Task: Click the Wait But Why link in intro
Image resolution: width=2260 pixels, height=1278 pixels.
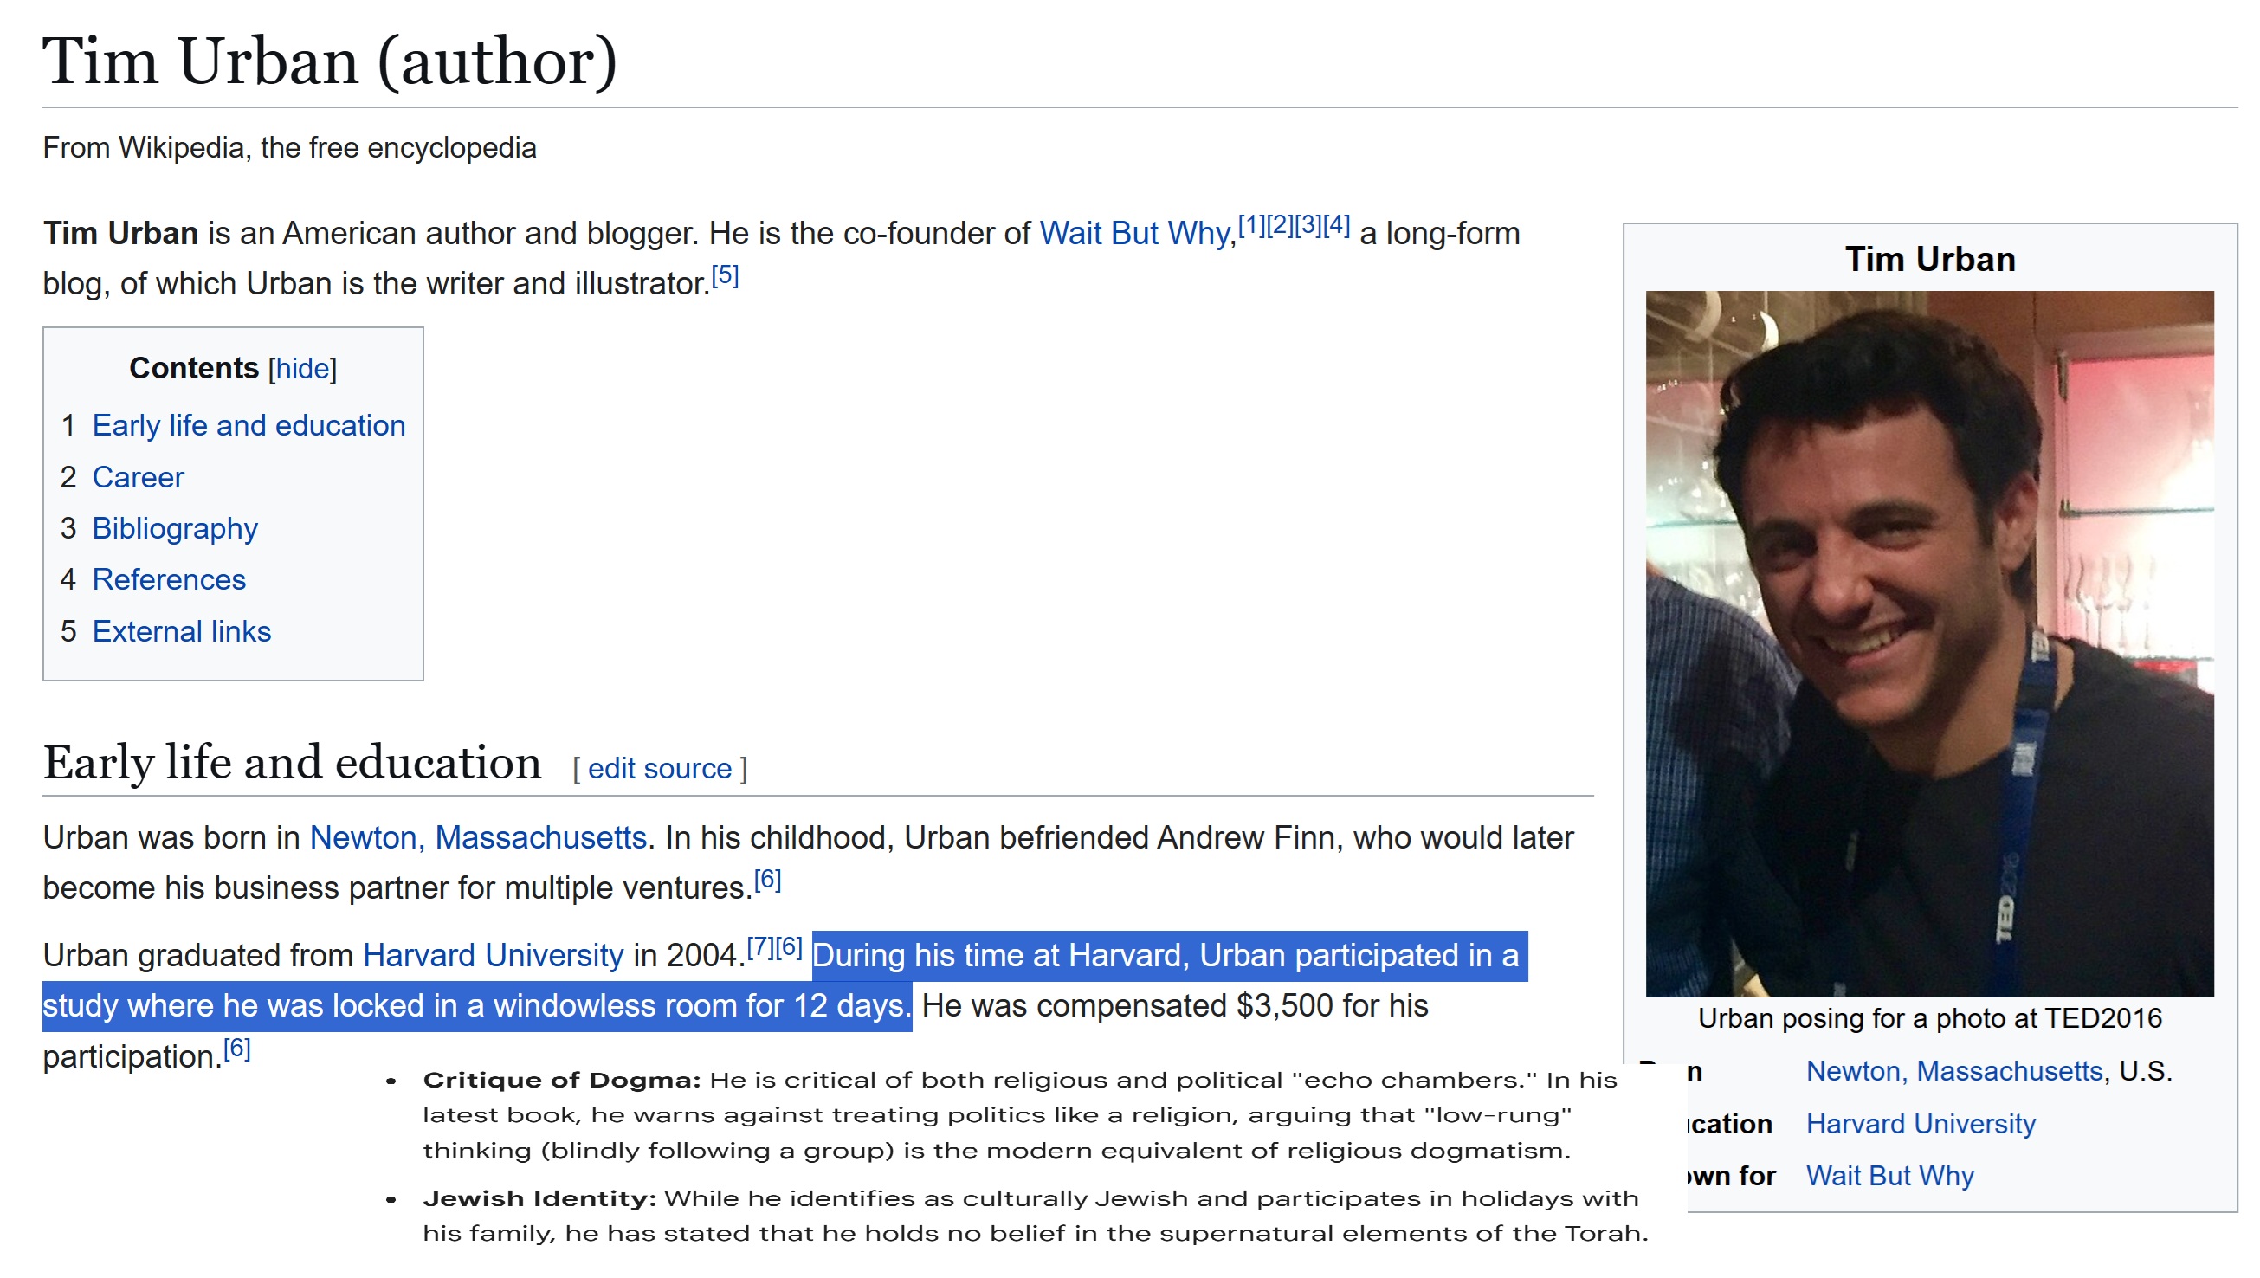Action: pyautogui.click(x=1135, y=234)
